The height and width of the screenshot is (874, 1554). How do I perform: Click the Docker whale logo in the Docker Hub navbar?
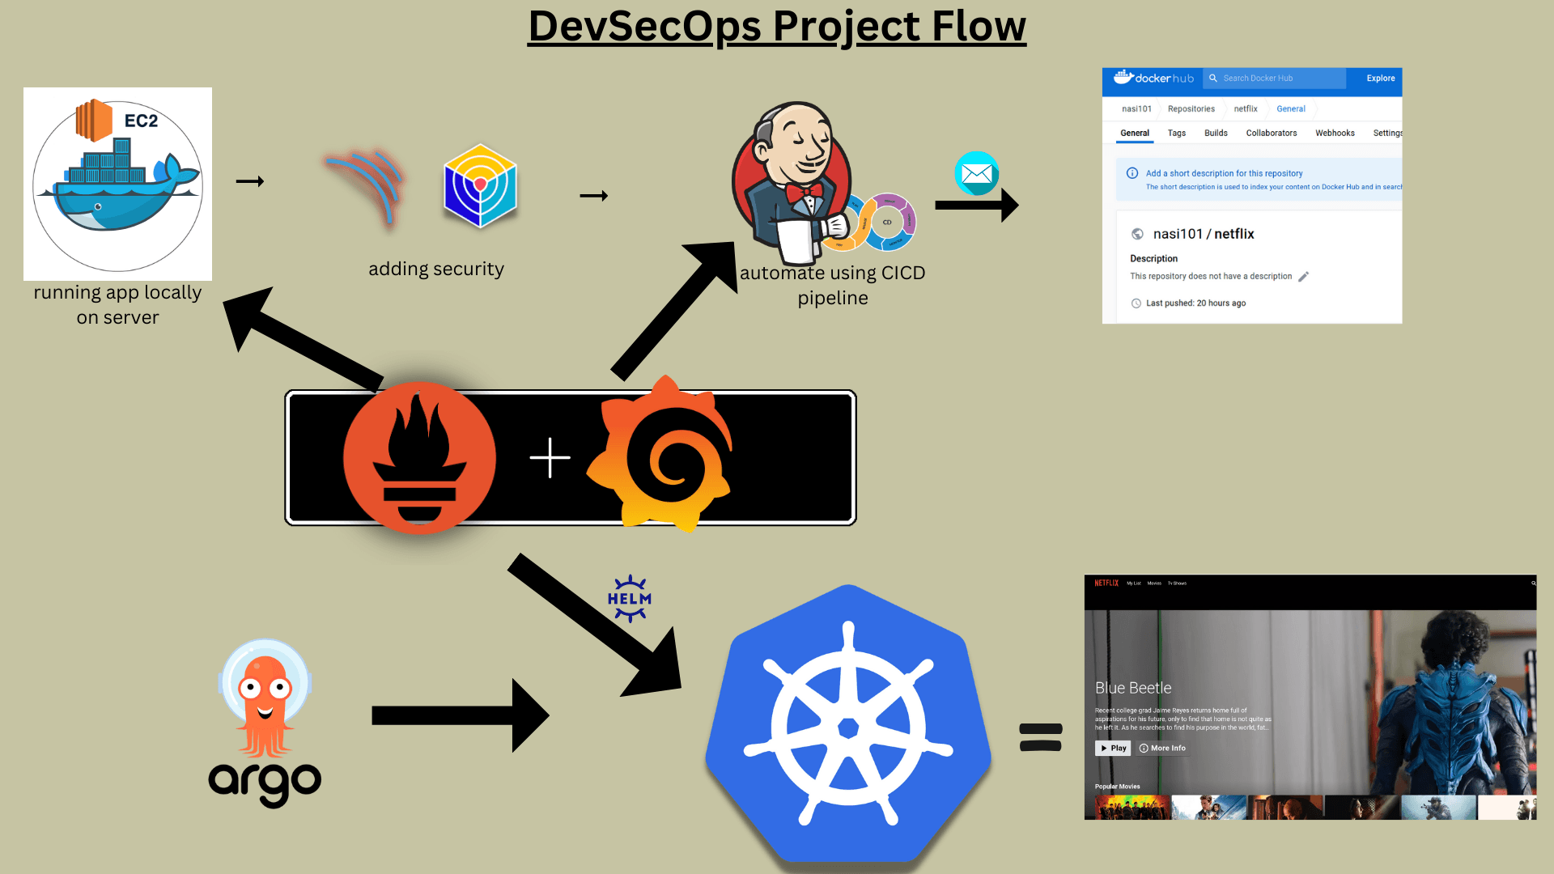(x=1124, y=78)
